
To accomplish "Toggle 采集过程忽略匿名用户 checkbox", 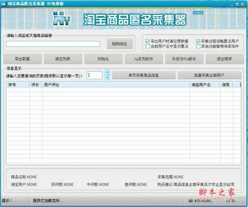I will 198,41.
